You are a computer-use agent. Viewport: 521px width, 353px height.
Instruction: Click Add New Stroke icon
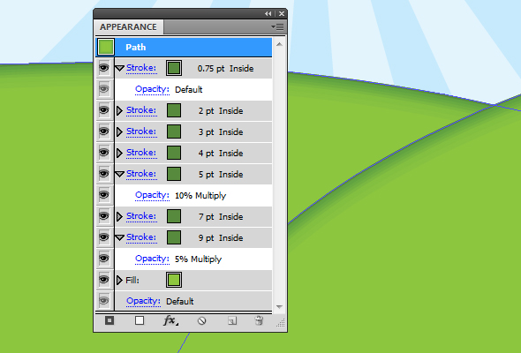109,320
